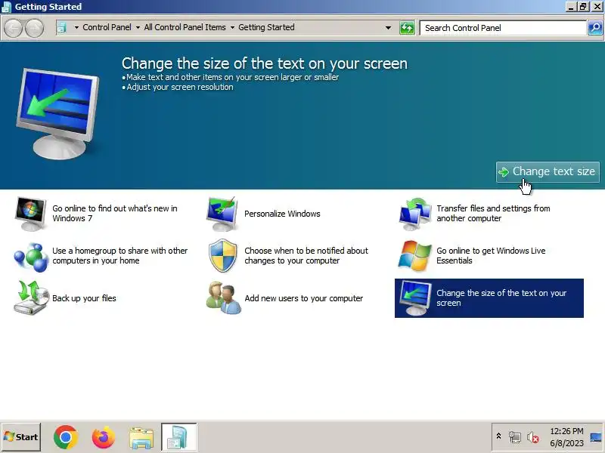Click 'Go online to get Windows Live Essentials' label

[x=491, y=256]
